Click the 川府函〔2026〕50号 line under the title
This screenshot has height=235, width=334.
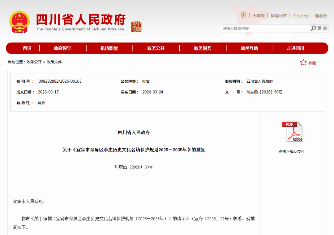pos(134,167)
